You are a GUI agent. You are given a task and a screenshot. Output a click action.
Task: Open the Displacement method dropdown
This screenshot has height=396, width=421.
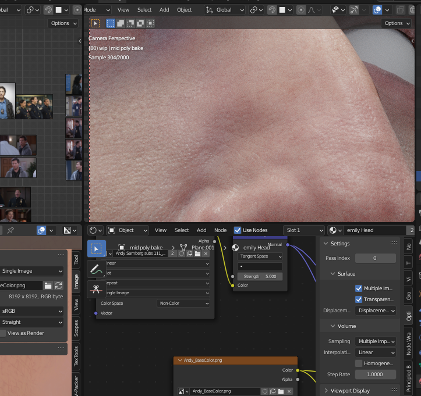point(376,311)
